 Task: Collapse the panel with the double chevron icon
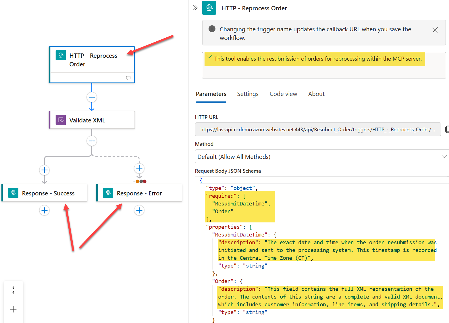click(195, 8)
